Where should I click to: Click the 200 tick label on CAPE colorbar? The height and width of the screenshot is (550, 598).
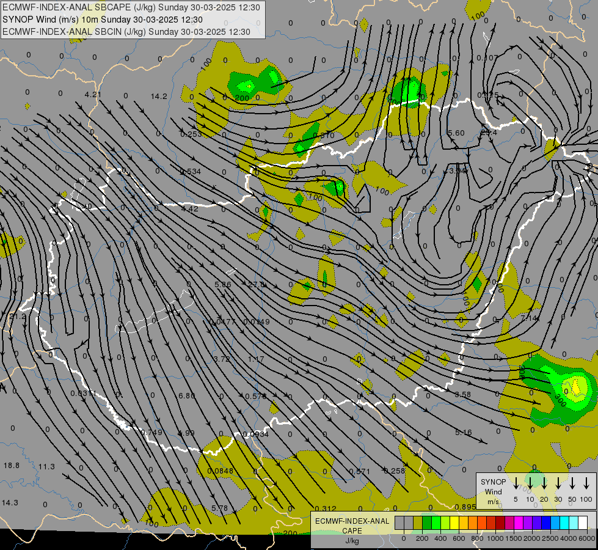[x=422, y=538]
